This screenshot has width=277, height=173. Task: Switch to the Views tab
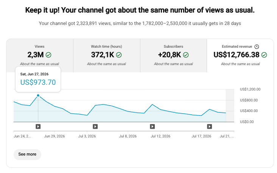[40, 56]
